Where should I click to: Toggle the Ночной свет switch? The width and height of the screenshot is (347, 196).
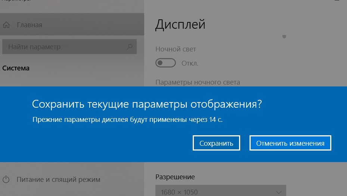165,63
